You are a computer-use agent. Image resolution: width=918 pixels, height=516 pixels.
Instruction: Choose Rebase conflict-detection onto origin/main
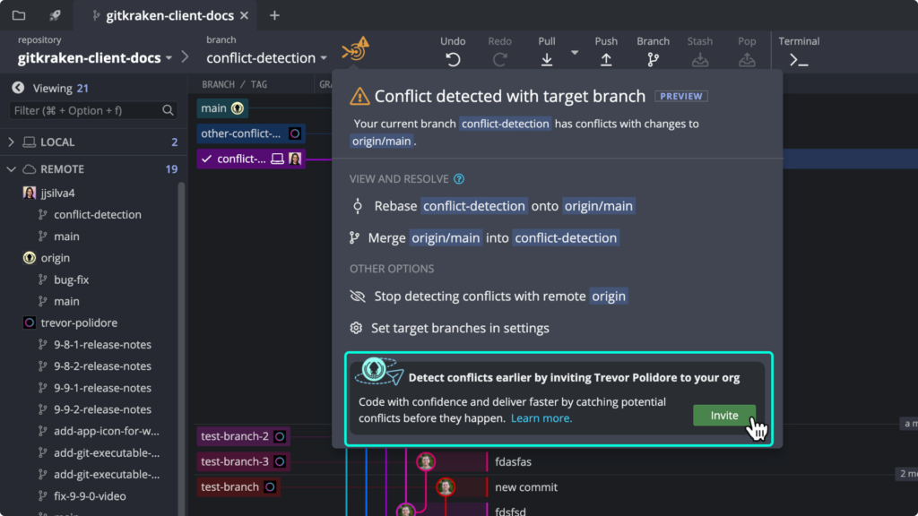(x=492, y=206)
